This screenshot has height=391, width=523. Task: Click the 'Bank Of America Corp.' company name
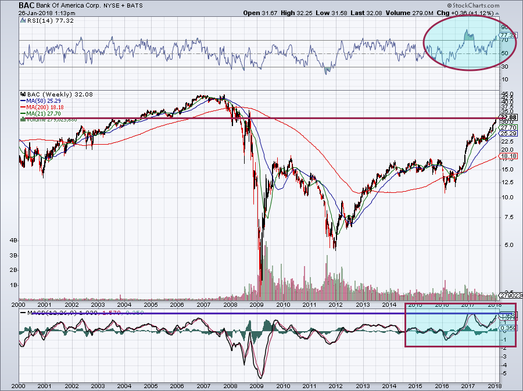click(x=68, y=6)
